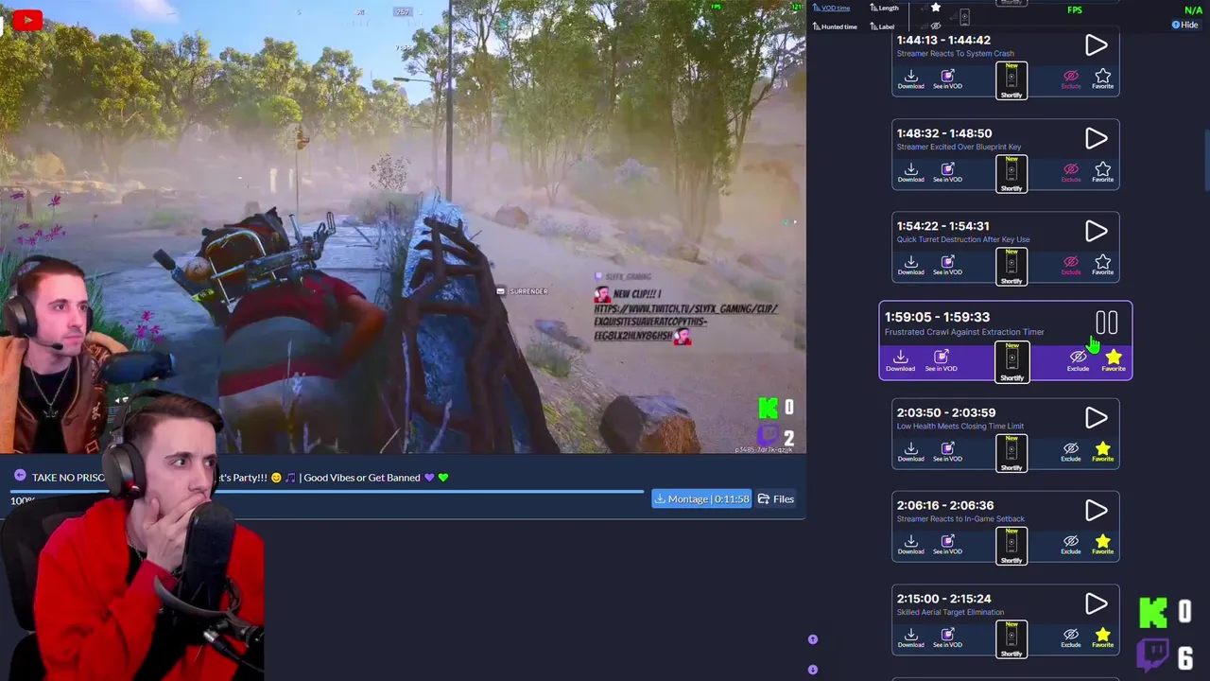The width and height of the screenshot is (1210, 681).
Task: Favorite the Streamer Reacts To System Crash clip
Action: (1102, 79)
